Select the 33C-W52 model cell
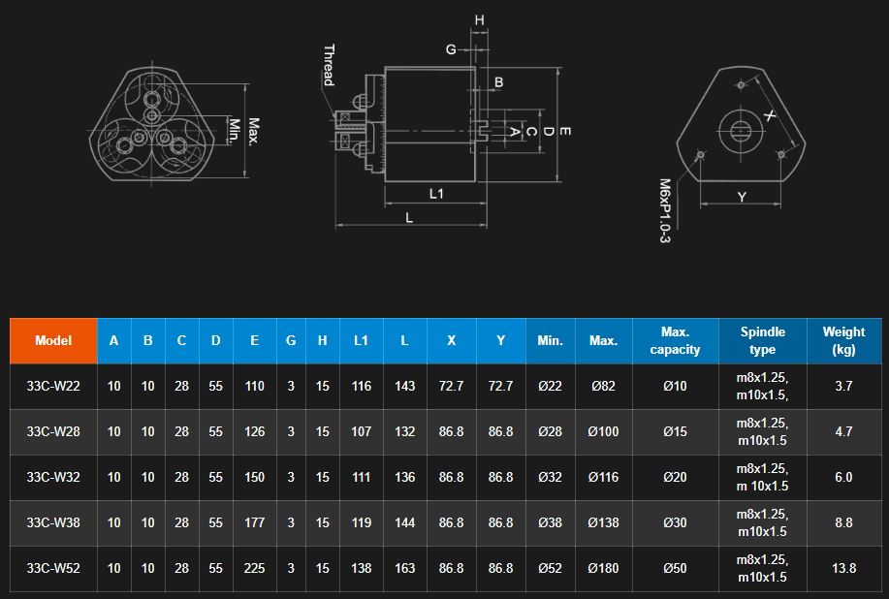This screenshot has width=889, height=599. tap(53, 568)
